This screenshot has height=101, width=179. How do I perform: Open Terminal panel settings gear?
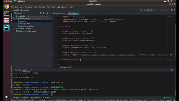172,70
